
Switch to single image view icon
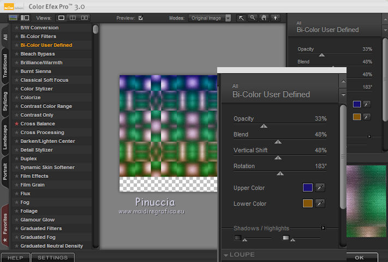pos(61,18)
